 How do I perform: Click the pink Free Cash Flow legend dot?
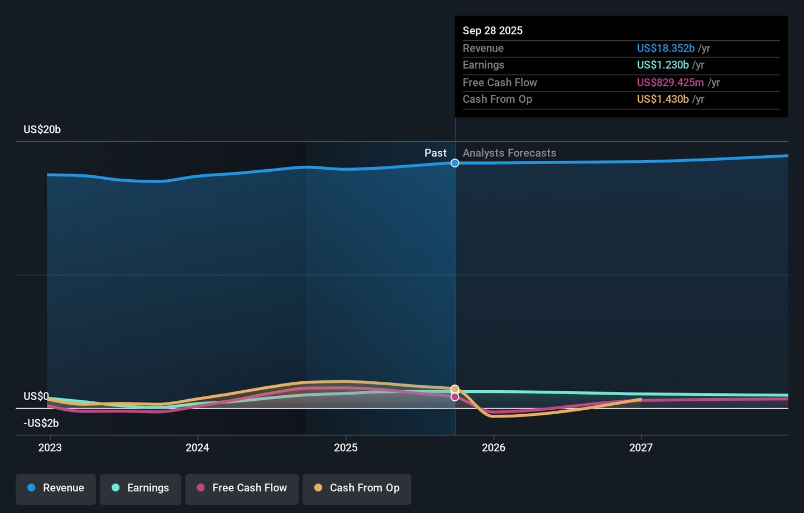[201, 488]
